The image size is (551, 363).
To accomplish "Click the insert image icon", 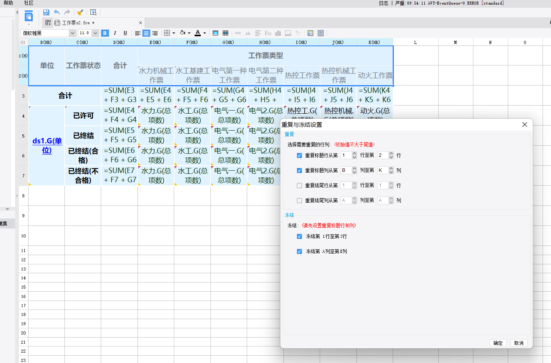I will click(288, 33).
